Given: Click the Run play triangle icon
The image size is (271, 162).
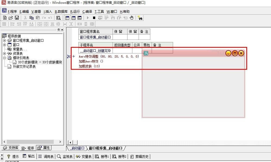Looking at the screenshot, I should pyautogui.click(x=88, y=18).
